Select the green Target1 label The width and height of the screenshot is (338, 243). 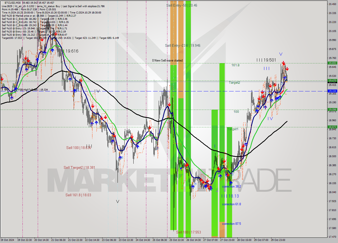233,129
